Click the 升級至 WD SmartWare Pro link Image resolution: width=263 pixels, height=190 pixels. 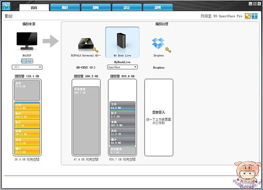point(221,16)
